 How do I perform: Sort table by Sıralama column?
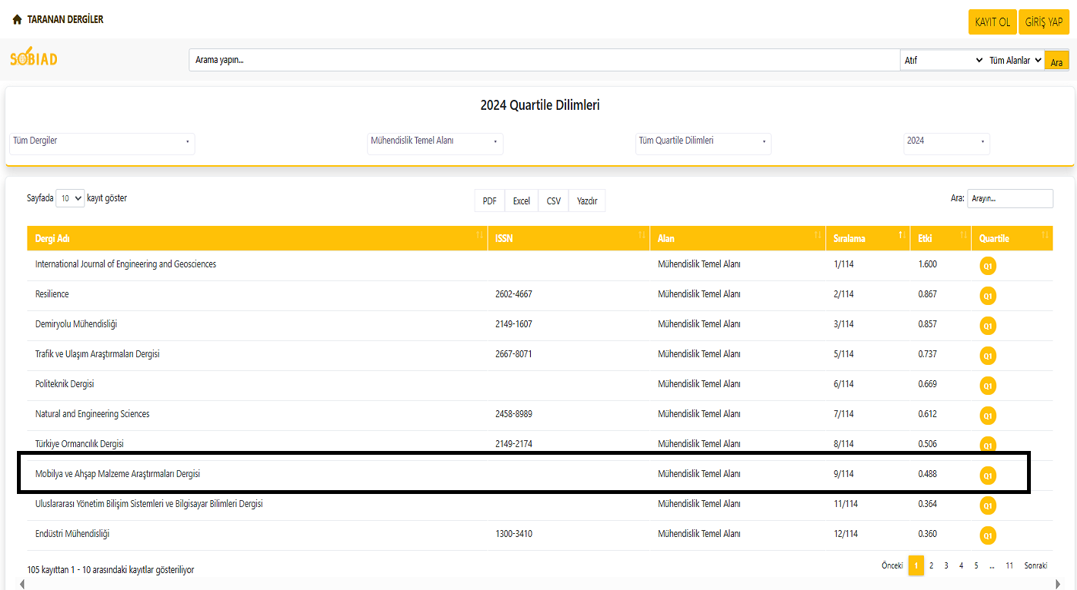[x=868, y=238]
